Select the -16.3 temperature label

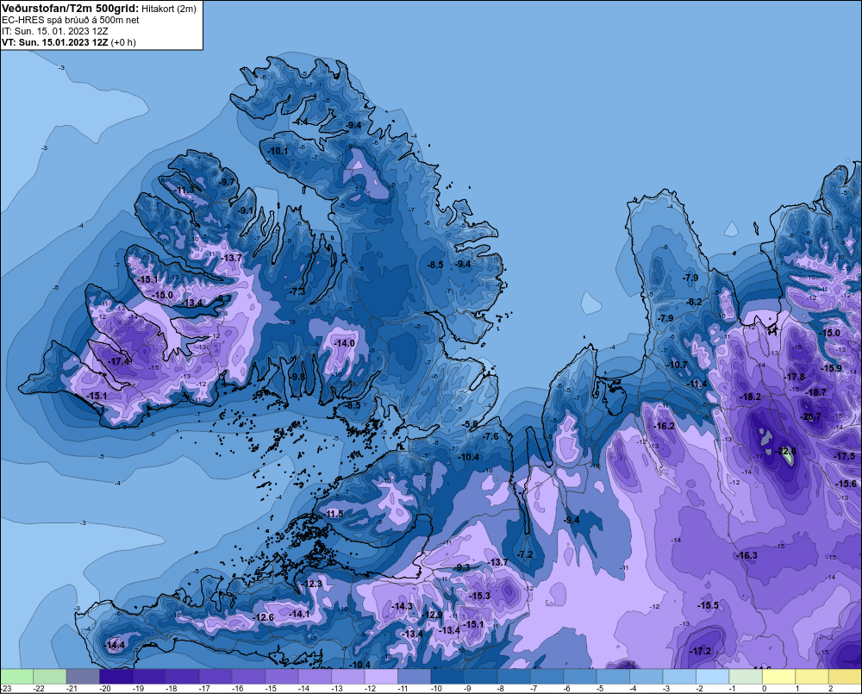coord(747,555)
